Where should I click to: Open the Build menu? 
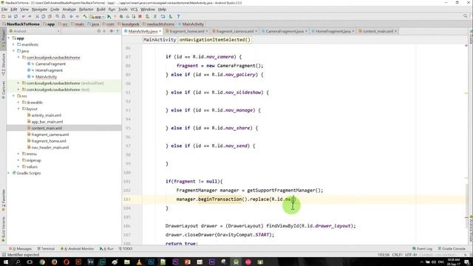coord(101,10)
